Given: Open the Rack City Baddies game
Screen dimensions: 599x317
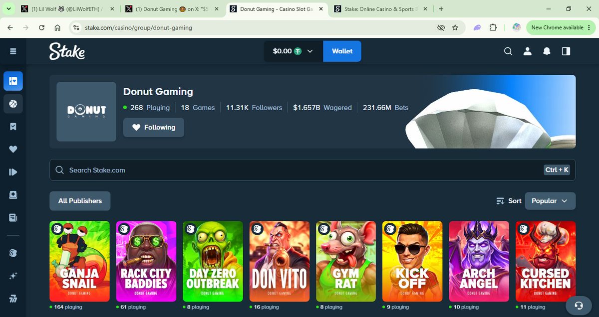Looking at the screenshot, I should pyautogui.click(x=146, y=262).
